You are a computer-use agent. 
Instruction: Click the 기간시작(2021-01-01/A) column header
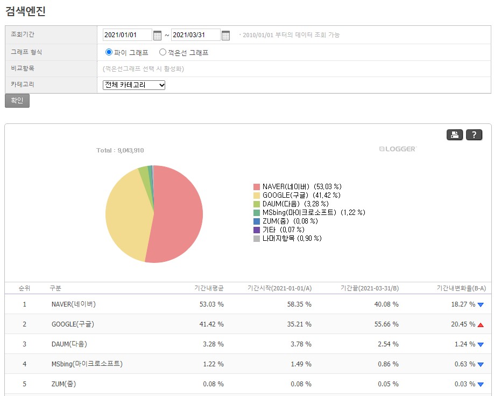279,288
